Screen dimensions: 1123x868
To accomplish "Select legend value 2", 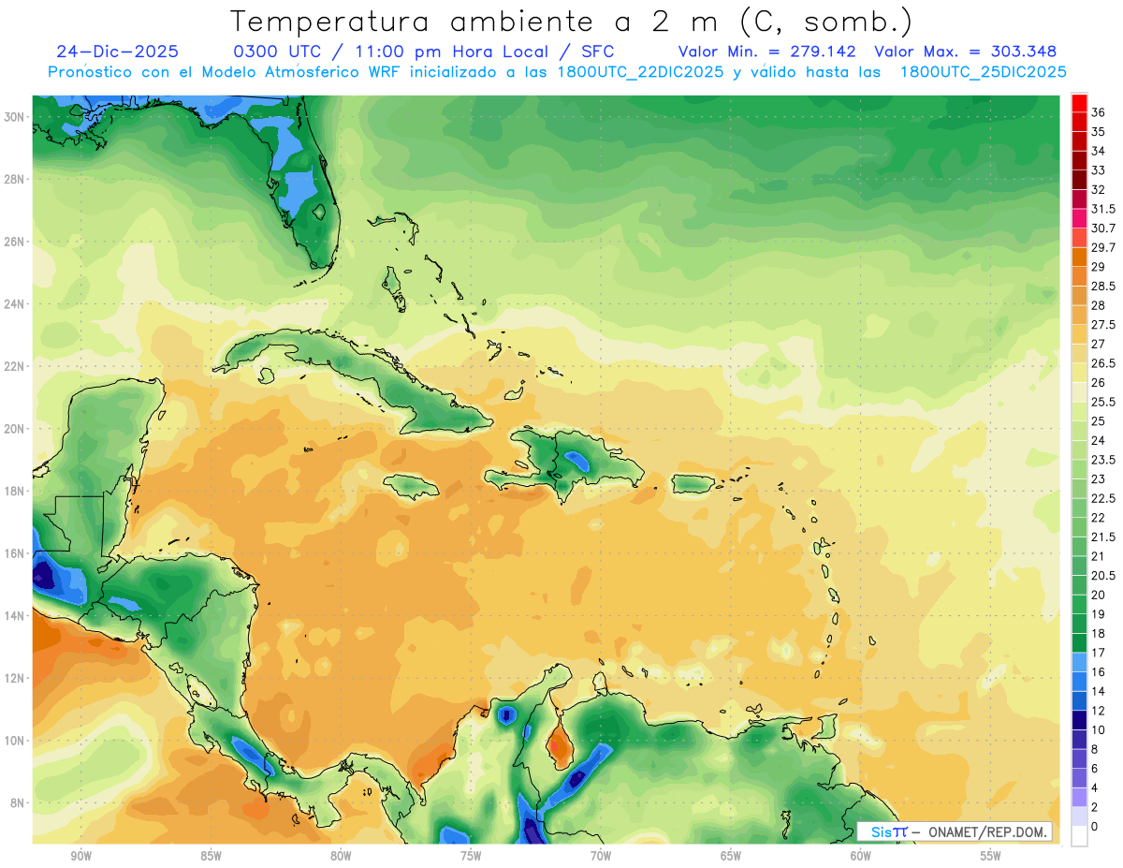I will (1095, 807).
